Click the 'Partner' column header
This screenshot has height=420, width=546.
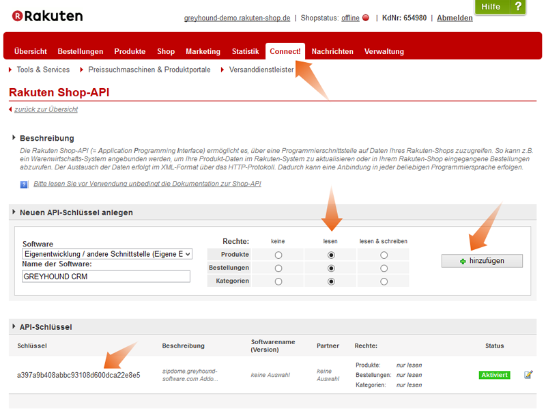click(328, 346)
